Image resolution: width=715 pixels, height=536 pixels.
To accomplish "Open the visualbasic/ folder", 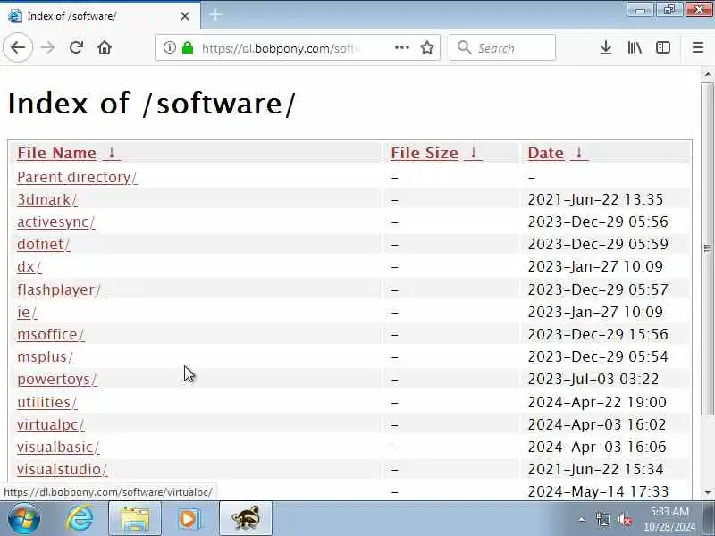I will point(58,447).
